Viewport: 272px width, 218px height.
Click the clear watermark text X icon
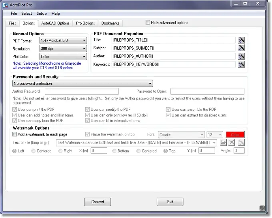click(232, 142)
